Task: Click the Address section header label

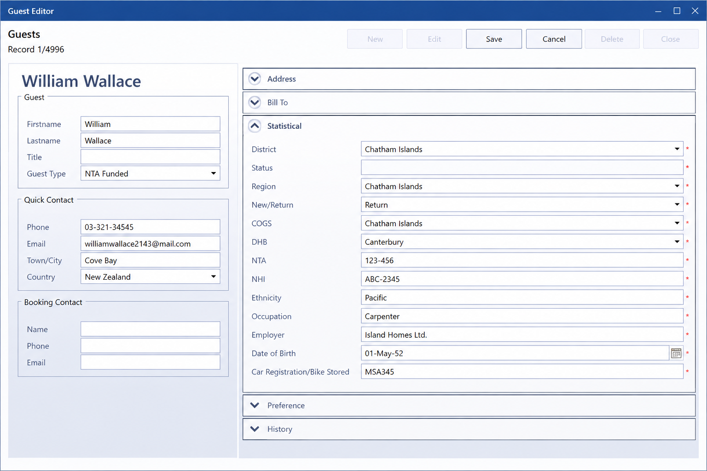Action: 281,79
